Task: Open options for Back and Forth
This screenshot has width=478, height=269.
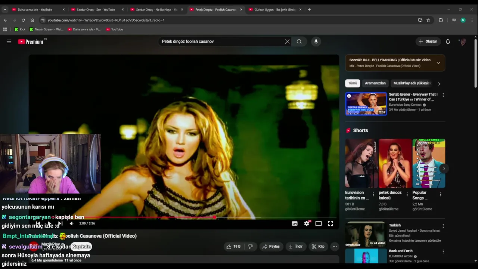Action: click(443, 252)
